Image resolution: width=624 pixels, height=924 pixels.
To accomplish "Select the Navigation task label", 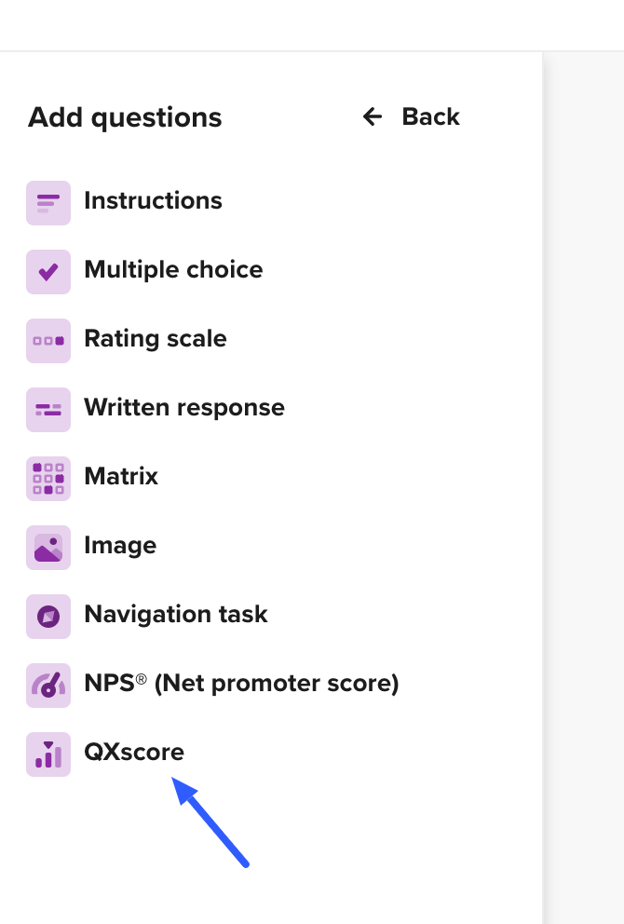I will 176,614.
